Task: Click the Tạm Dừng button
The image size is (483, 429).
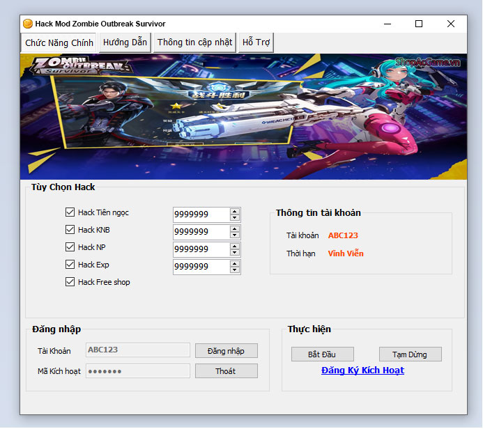Action: click(x=411, y=354)
